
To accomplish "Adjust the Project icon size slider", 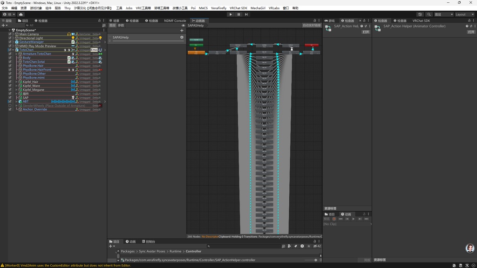I will [x=311, y=260].
